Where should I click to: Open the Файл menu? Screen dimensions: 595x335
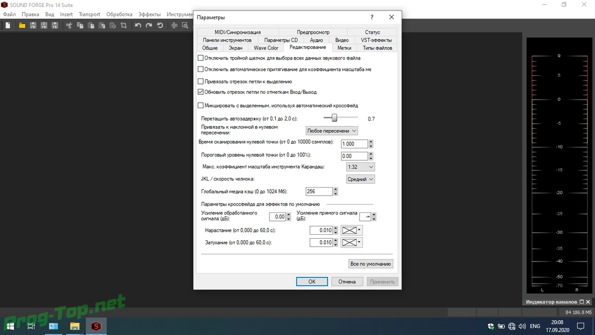pyautogui.click(x=9, y=14)
